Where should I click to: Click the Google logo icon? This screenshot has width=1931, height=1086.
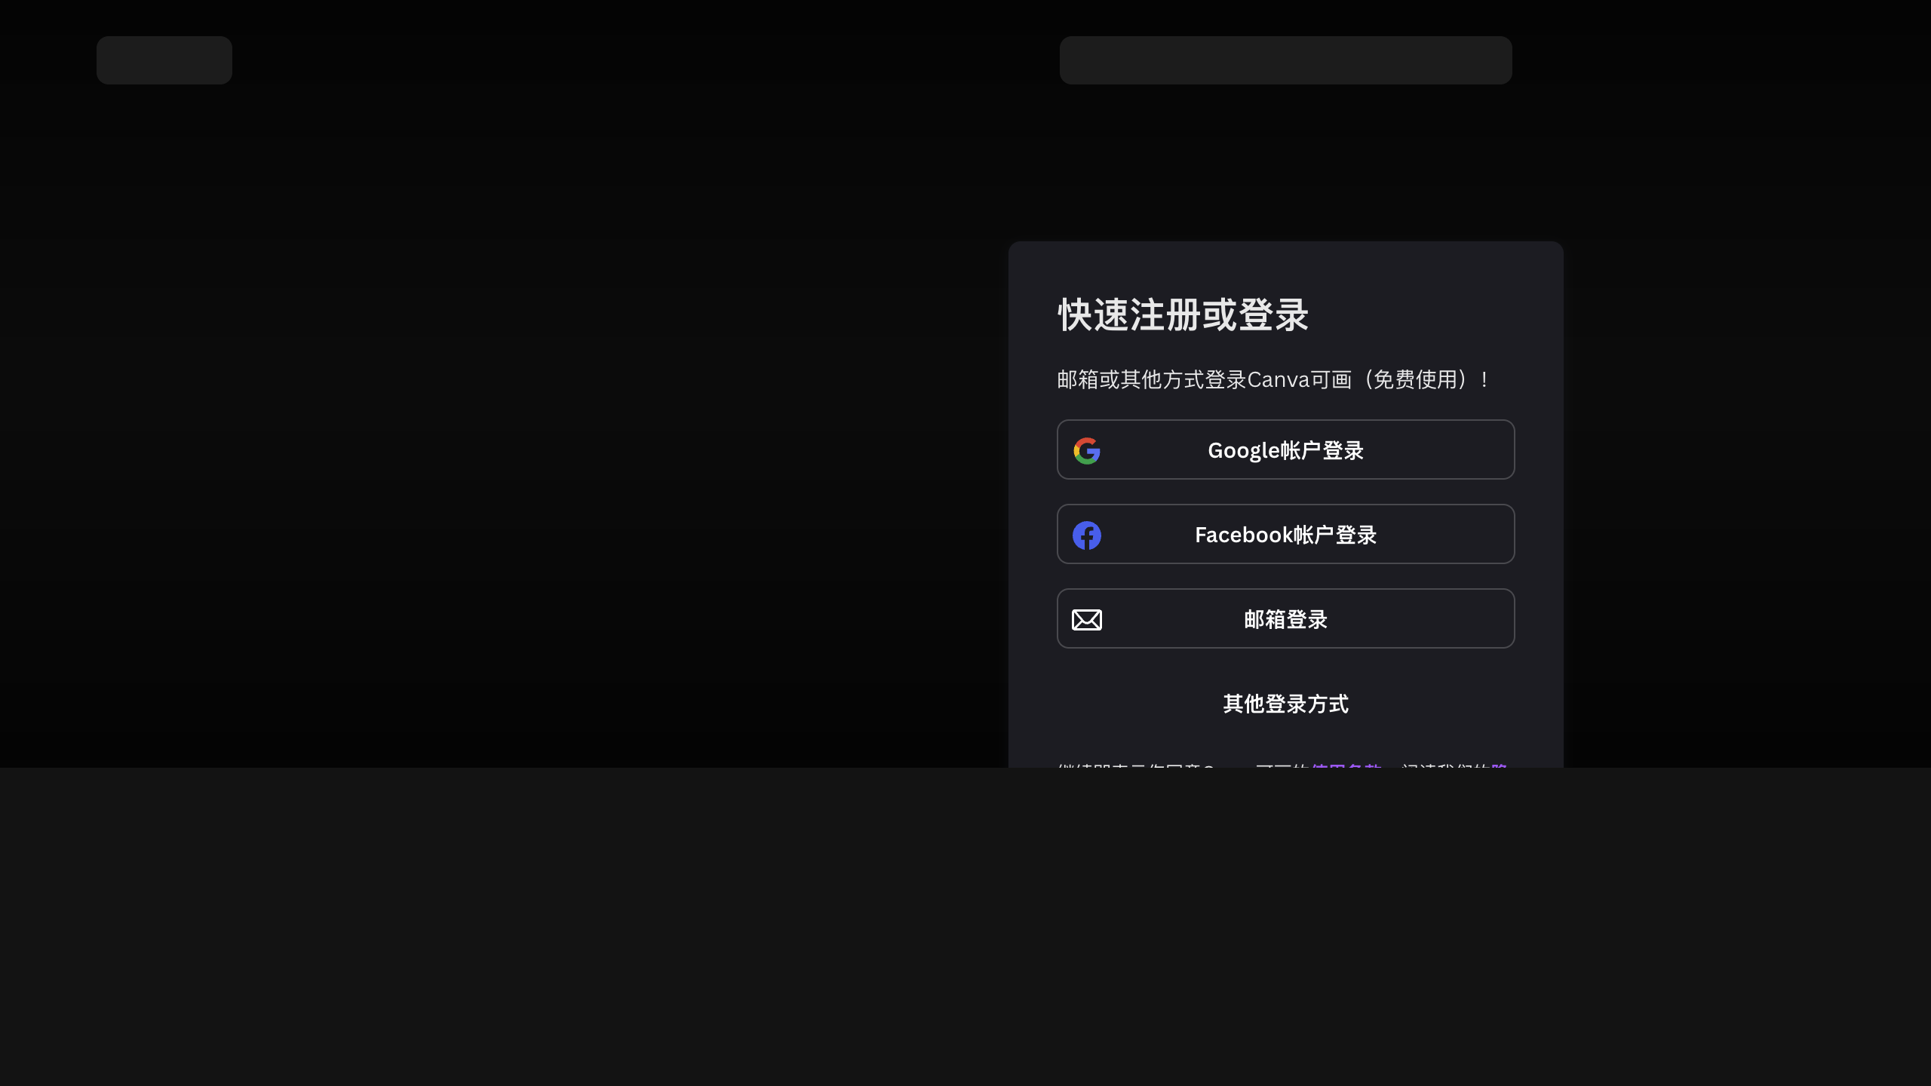1087,451
